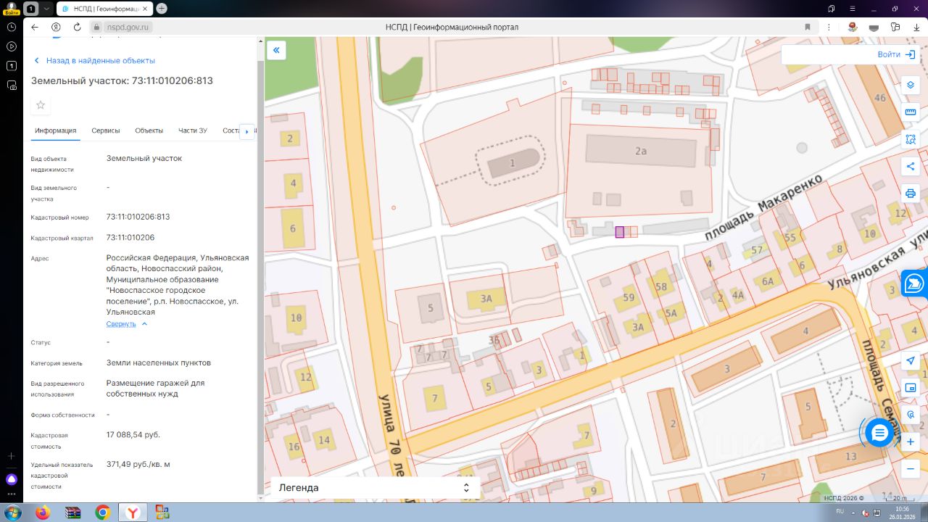
Task: Add land plot to favorites with star
Action: pos(41,105)
